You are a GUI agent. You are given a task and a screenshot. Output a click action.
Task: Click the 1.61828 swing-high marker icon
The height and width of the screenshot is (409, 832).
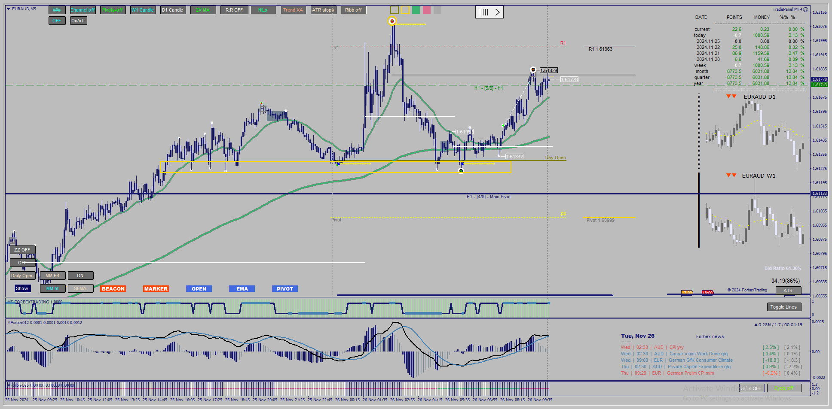pyautogui.click(x=533, y=70)
